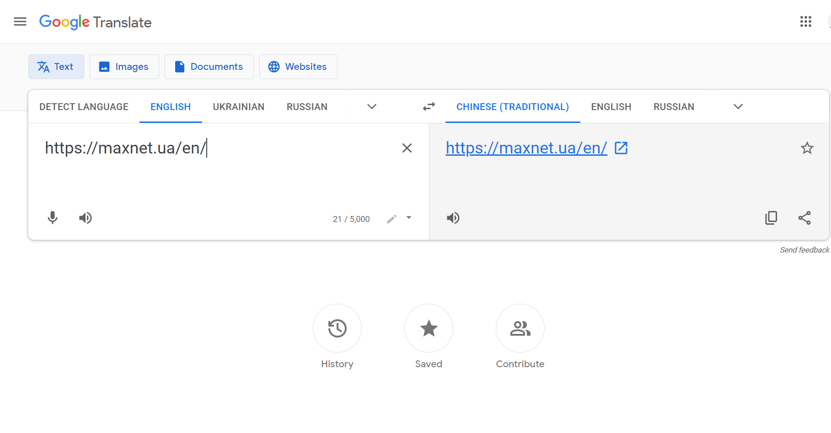Copy translation to clipboard
This screenshot has width=831, height=433.
coord(771,218)
